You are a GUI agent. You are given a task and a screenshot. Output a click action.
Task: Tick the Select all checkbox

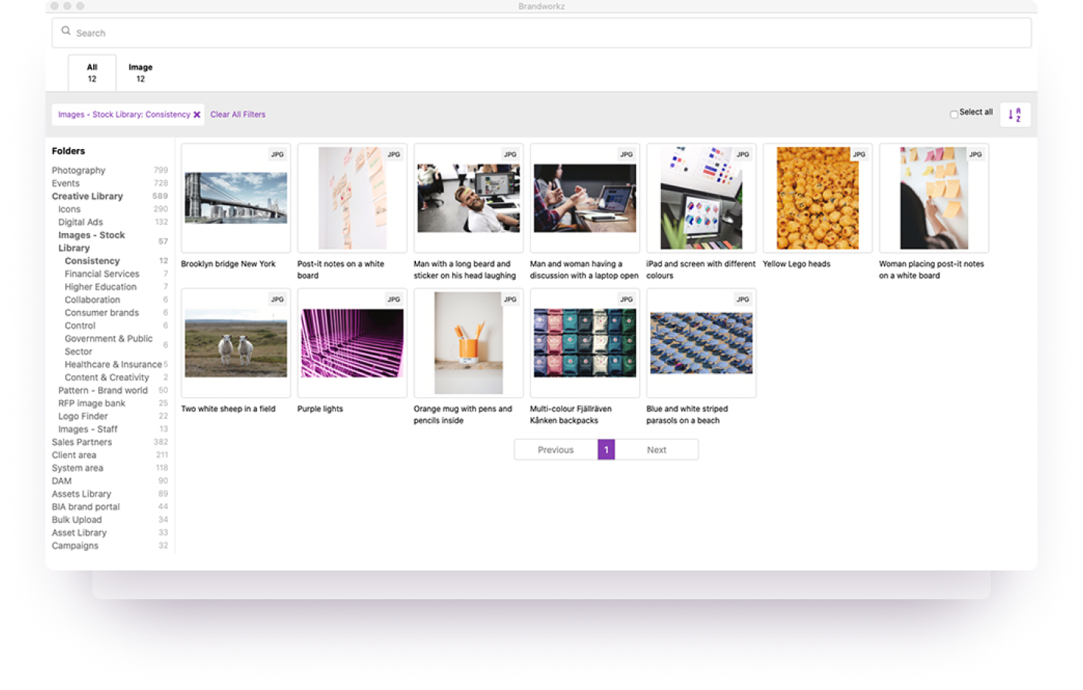click(x=954, y=114)
